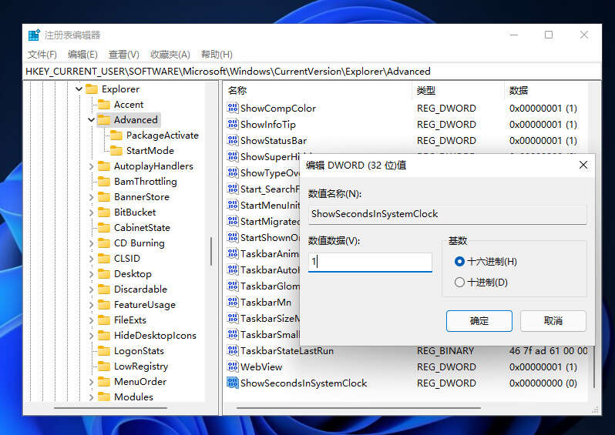The image size is (615, 435).
Task: Expand the CD Burning tree node
Action: coord(91,243)
